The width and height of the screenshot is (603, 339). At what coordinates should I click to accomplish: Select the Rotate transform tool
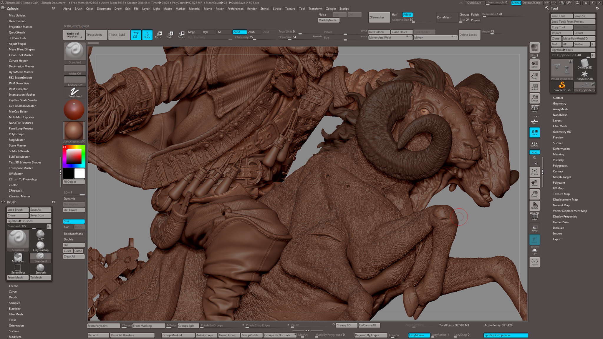coord(181,35)
